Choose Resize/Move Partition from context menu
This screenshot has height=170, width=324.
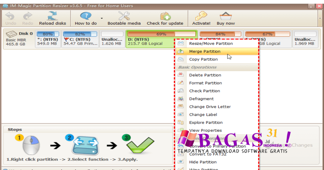point(217,44)
